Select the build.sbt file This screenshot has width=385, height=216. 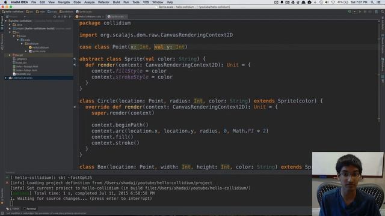(x=20, y=62)
